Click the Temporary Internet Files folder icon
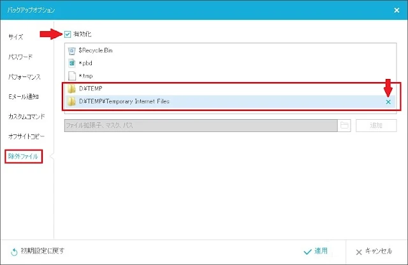 (71, 101)
